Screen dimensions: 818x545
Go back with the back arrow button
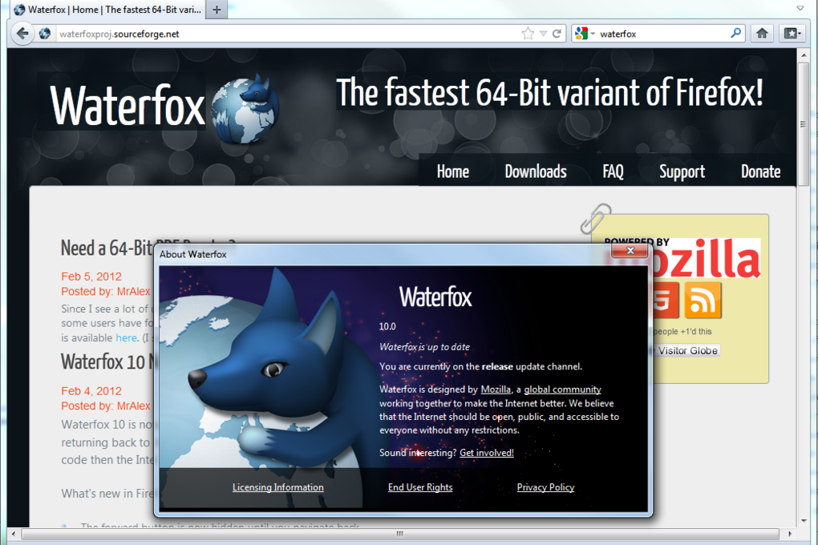[x=22, y=34]
